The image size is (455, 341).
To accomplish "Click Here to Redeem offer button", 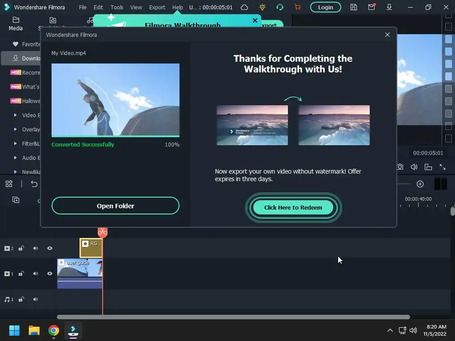I will coord(293,208).
